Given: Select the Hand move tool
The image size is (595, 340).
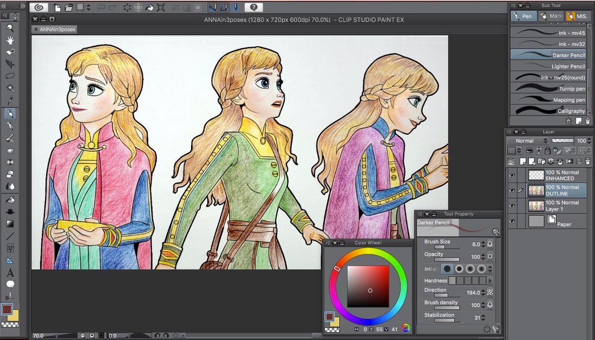Looking at the screenshot, I should click(10, 41).
